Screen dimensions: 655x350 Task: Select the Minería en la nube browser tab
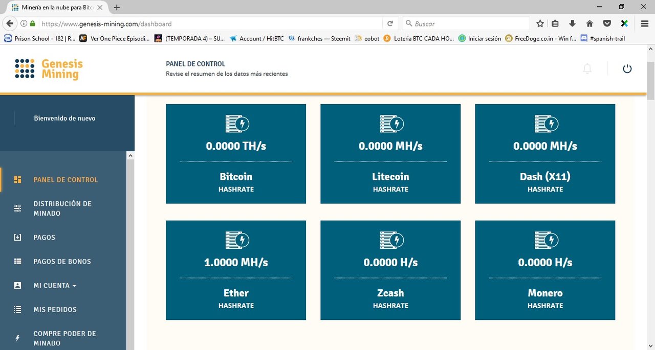pyautogui.click(x=57, y=8)
